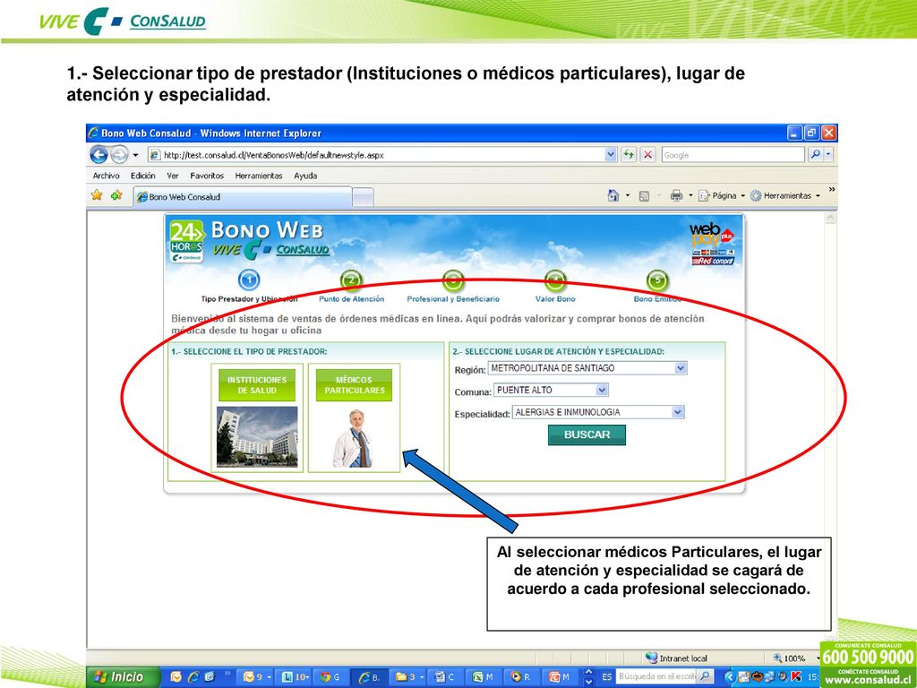This screenshot has height=688, width=917.
Task: Click the ES language indicator on taskbar
Action: [606, 677]
